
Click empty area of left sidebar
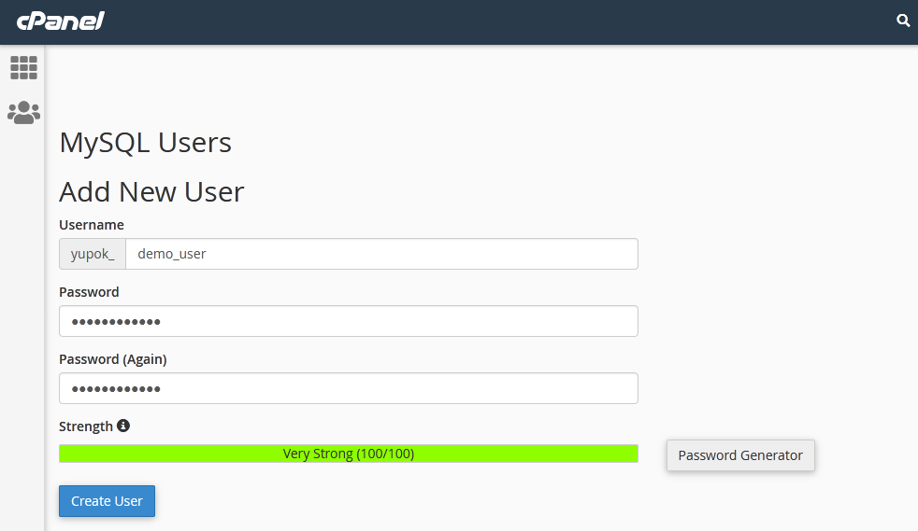[22, 327]
